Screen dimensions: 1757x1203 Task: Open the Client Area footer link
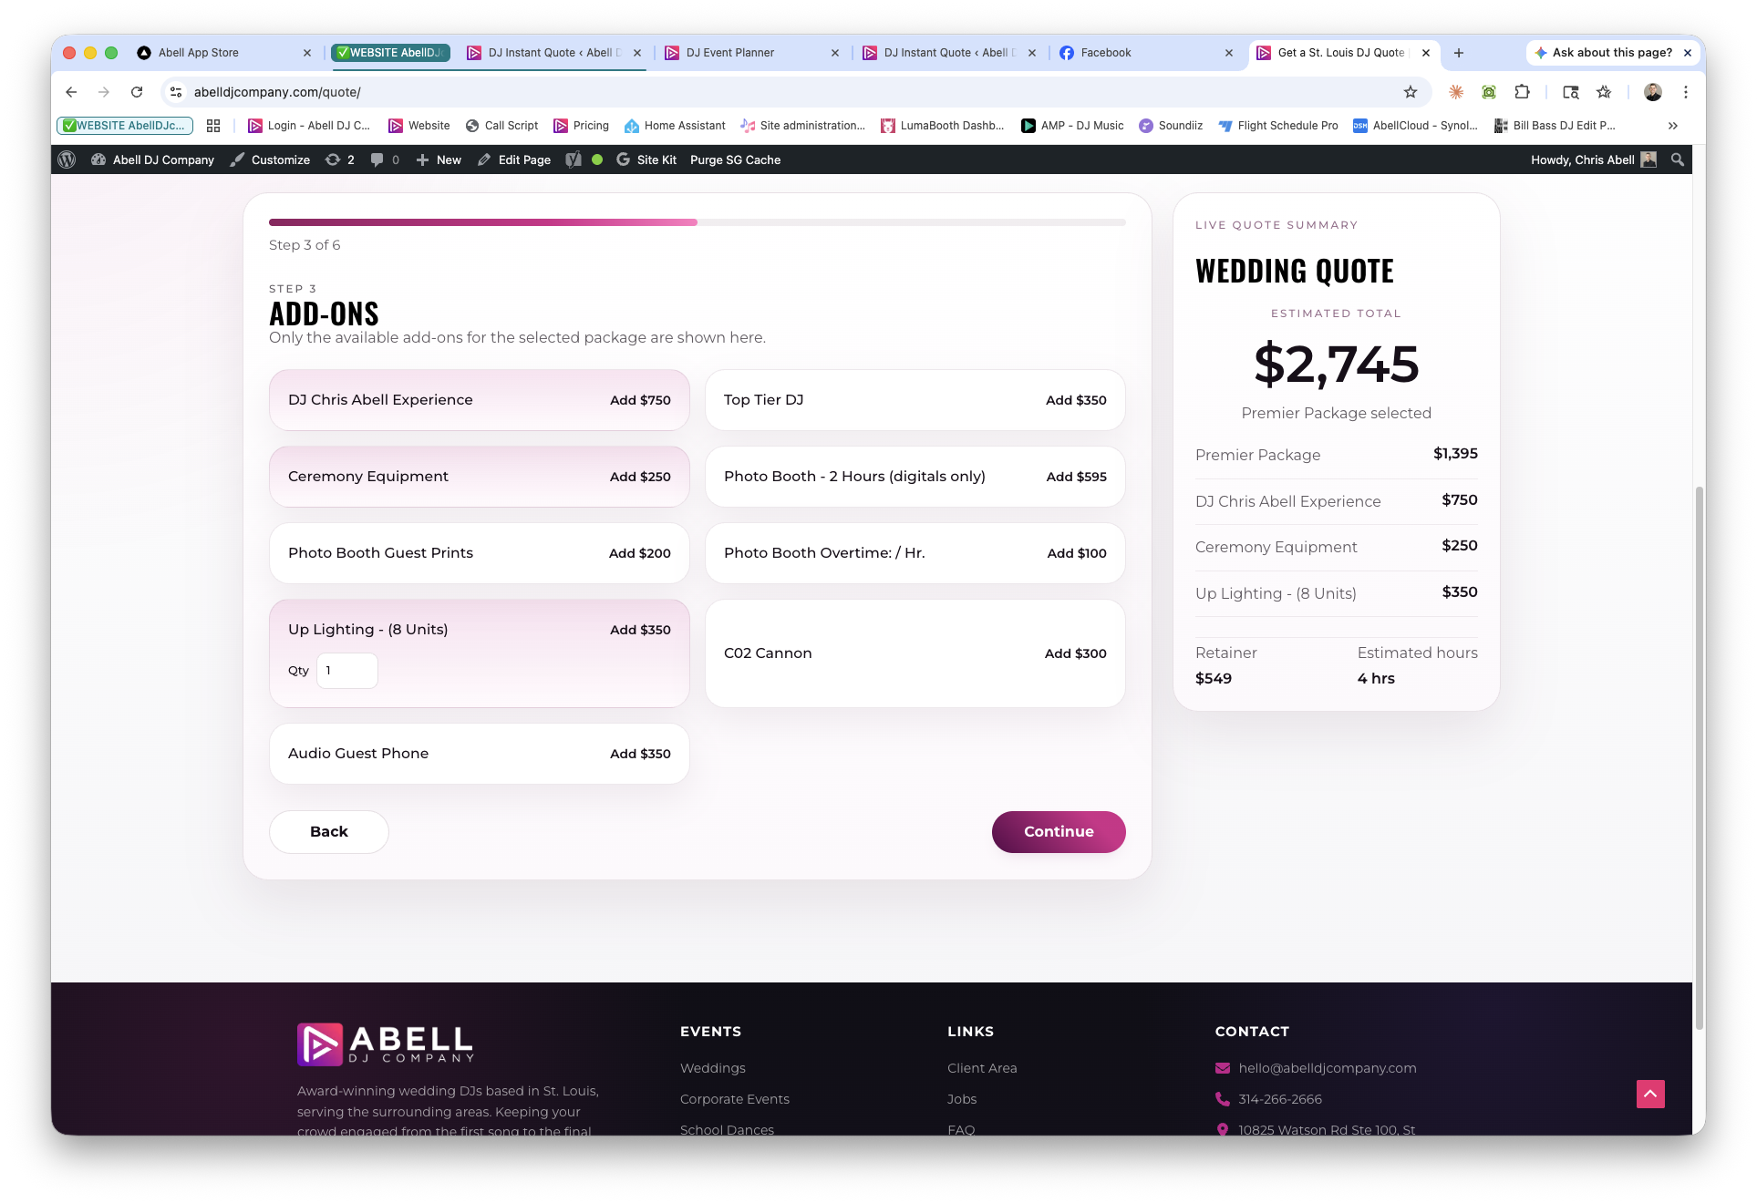[x=982, y=1068]
